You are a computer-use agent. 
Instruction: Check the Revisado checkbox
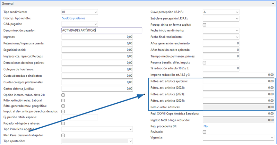click(205, 132)
